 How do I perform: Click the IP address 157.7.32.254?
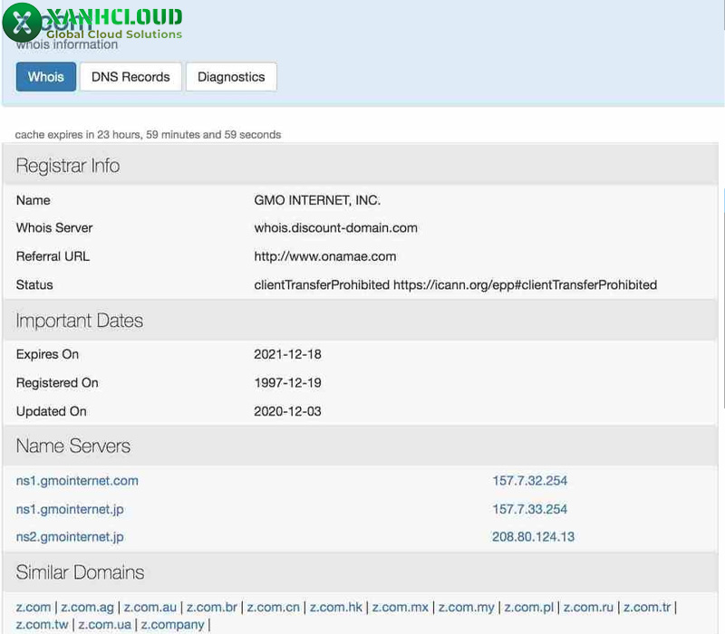(529, 481)
